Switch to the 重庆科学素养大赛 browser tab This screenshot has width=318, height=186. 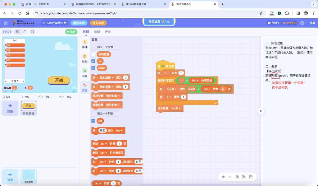tap(144, 4)
